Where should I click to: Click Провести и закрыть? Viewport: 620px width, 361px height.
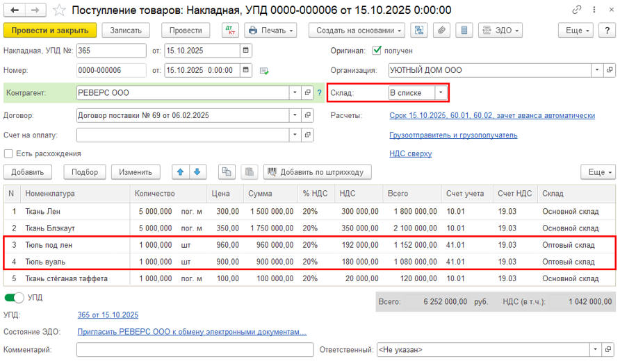click(50, 31)
